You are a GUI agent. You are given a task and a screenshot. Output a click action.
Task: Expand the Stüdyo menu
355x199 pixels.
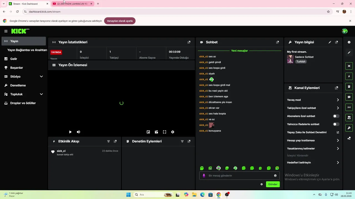point(41,77)
